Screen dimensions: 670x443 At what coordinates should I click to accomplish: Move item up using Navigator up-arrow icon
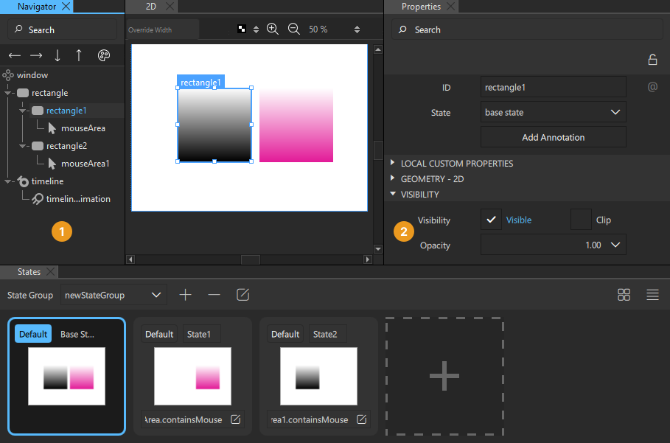(80, 55)
